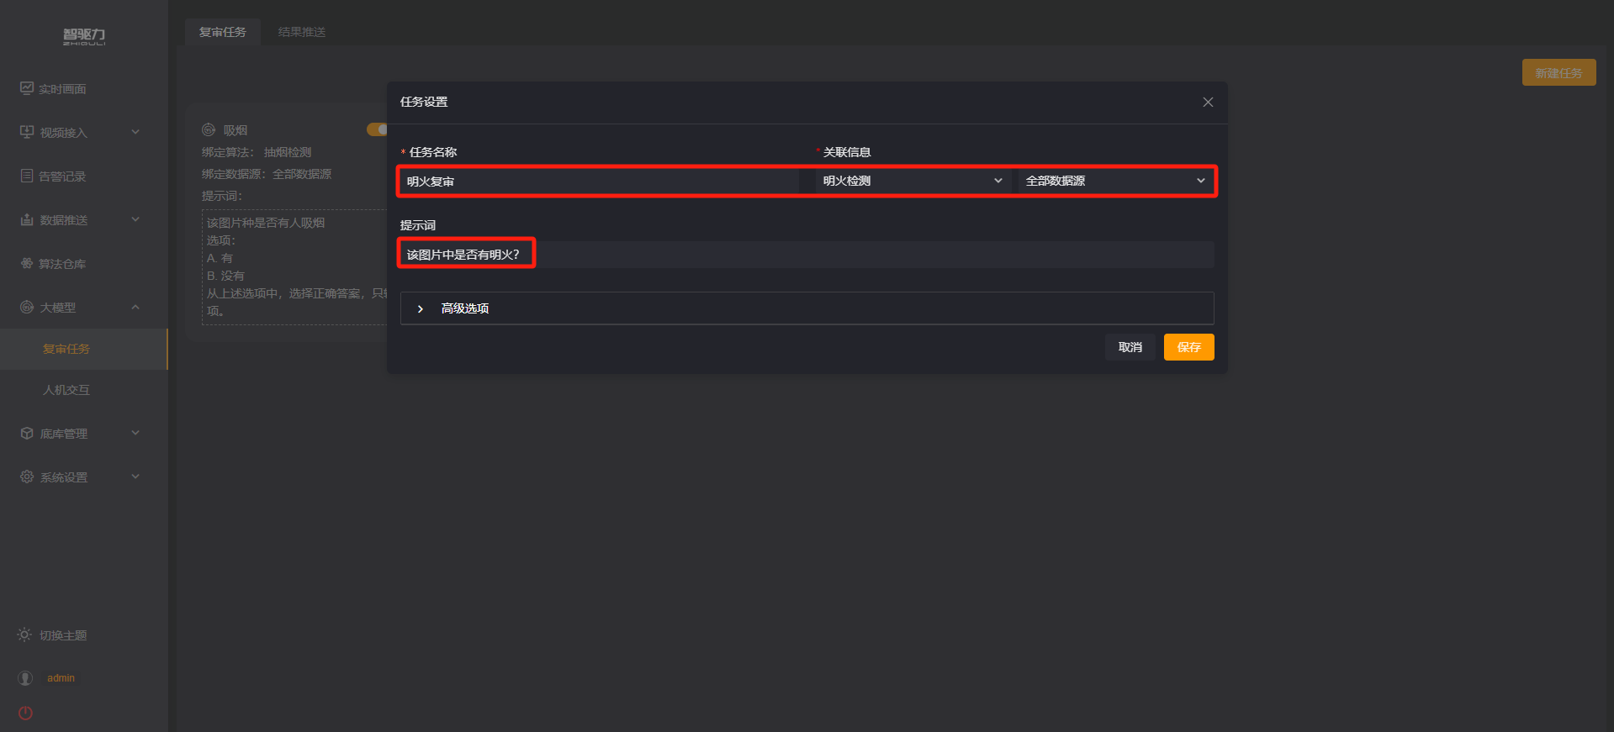The height and width of the screenshot is (732, 1614).
Task: Open the 全部数据源 data source dropdown
Action: pos(1115,181)
